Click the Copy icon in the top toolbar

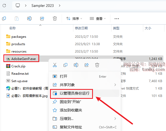click(4, 18)
